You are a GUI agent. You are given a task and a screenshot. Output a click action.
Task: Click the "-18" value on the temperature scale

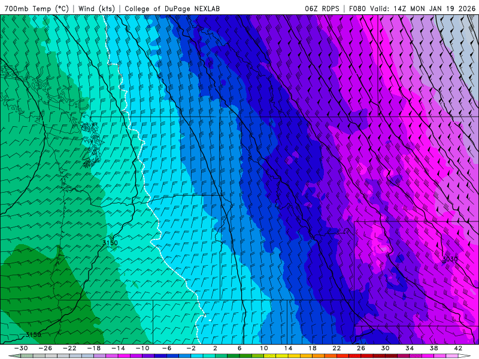click(94, 348)
